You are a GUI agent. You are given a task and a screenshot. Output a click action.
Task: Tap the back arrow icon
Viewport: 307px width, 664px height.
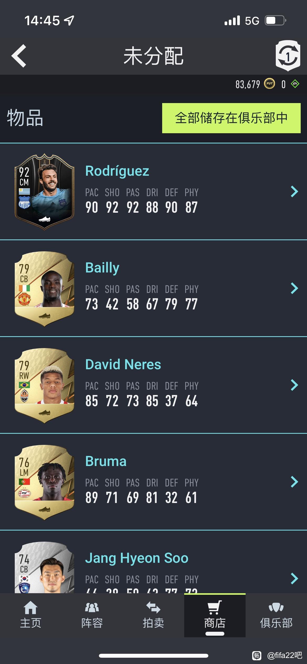19,56
